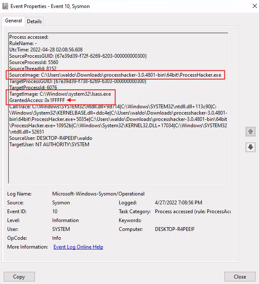This screenshot has width=259, height=284.
Task: Switch to the Details tab
Action: [x=34, y=21]
